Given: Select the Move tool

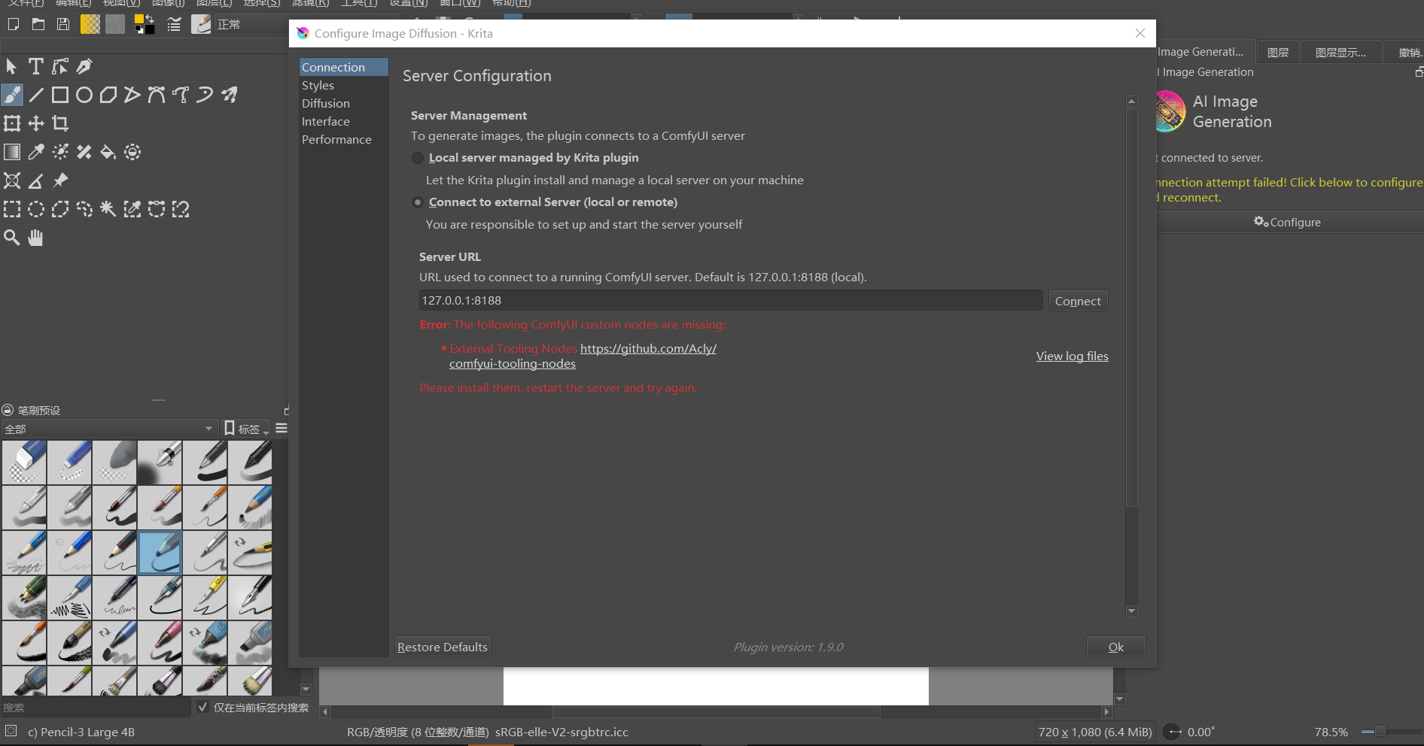Looking at the screenshot, I should coord(36,123).
